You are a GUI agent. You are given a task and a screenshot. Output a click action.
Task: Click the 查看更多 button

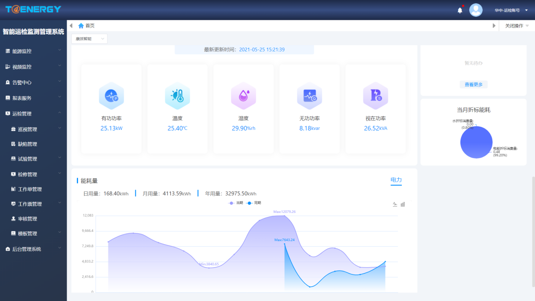(473, 85)
